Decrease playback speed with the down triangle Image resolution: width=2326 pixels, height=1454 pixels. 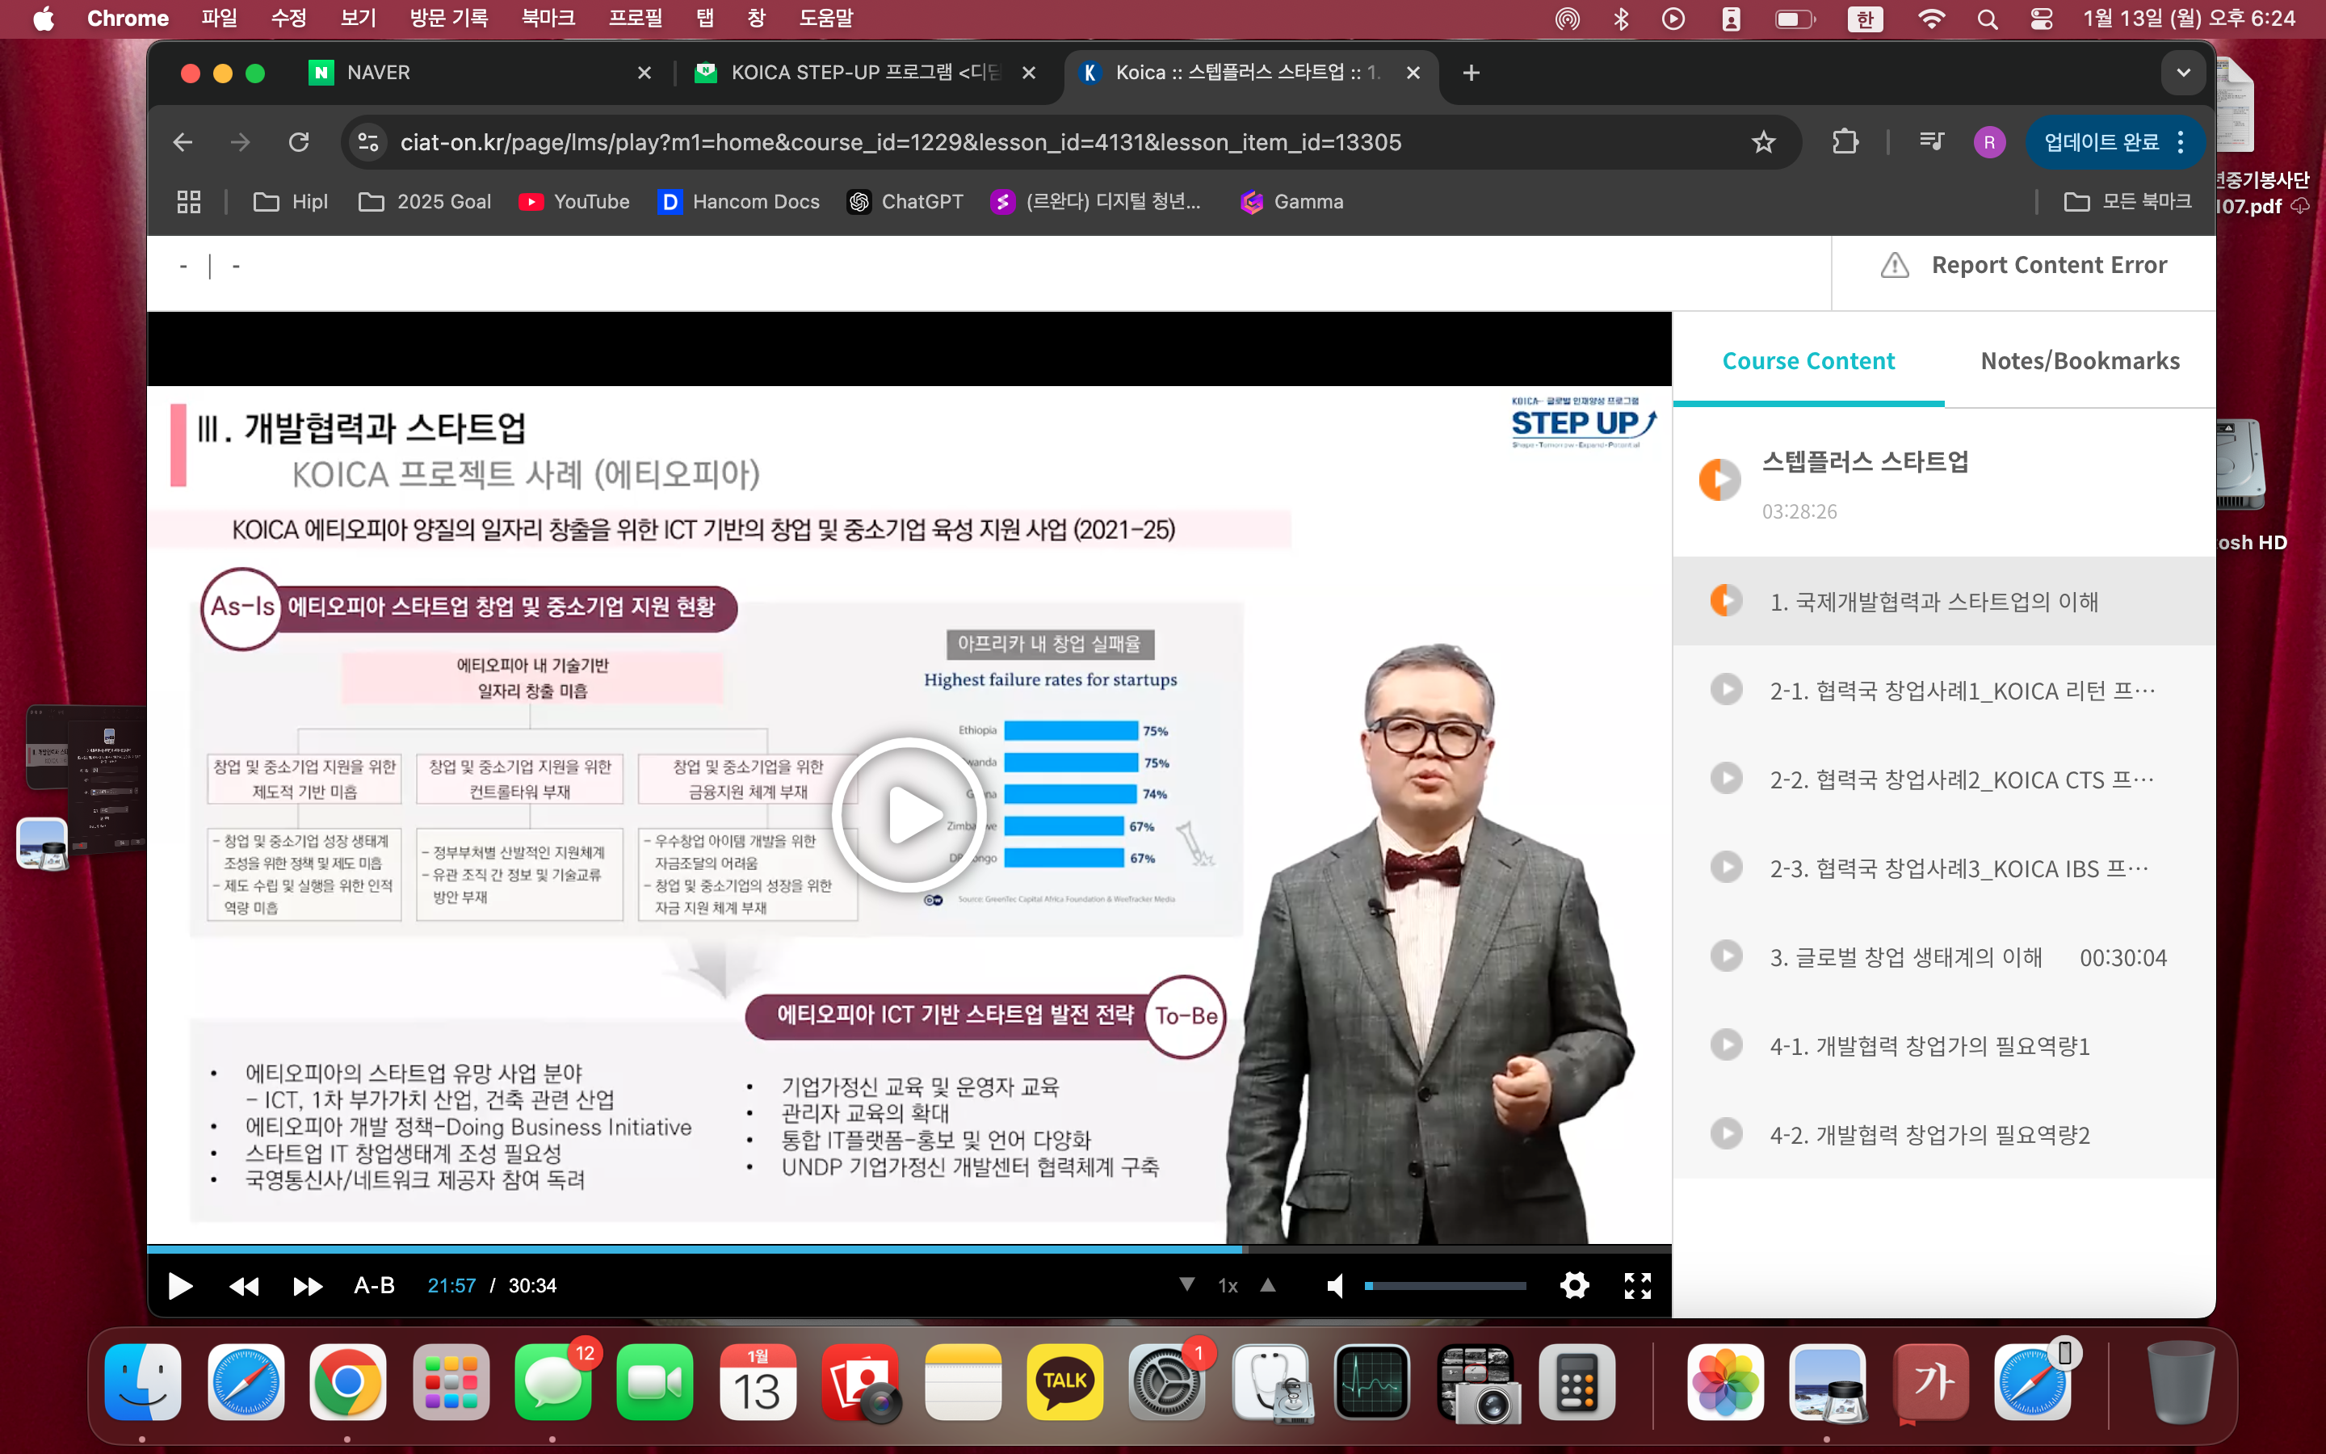tap(1187, 1284)
